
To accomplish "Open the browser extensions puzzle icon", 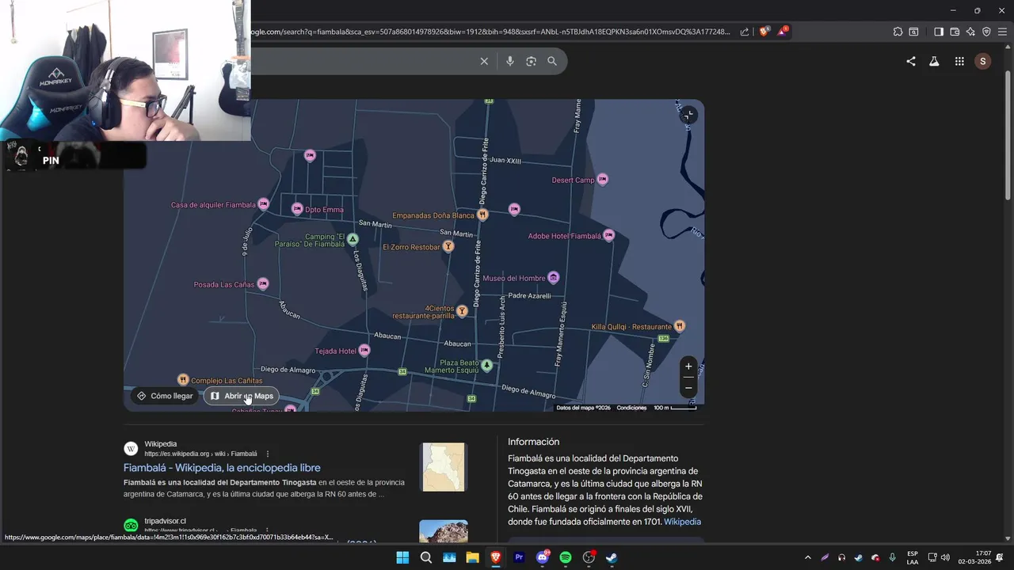I will pos(898,32).
